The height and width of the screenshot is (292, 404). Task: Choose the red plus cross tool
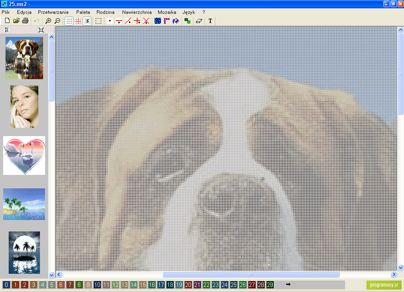(137, 21)
